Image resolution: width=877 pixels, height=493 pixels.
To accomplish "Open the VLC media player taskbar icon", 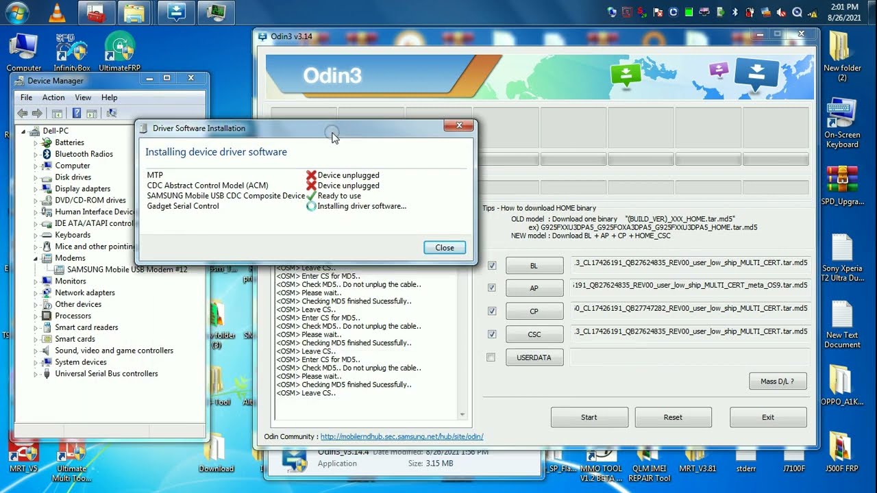I will 57,12.
